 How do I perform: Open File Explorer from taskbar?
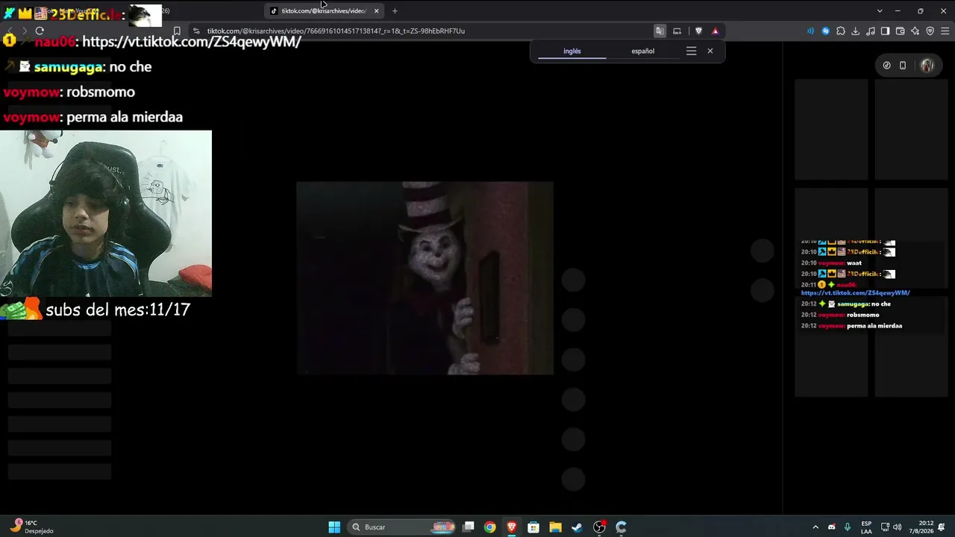coord(555,527)
